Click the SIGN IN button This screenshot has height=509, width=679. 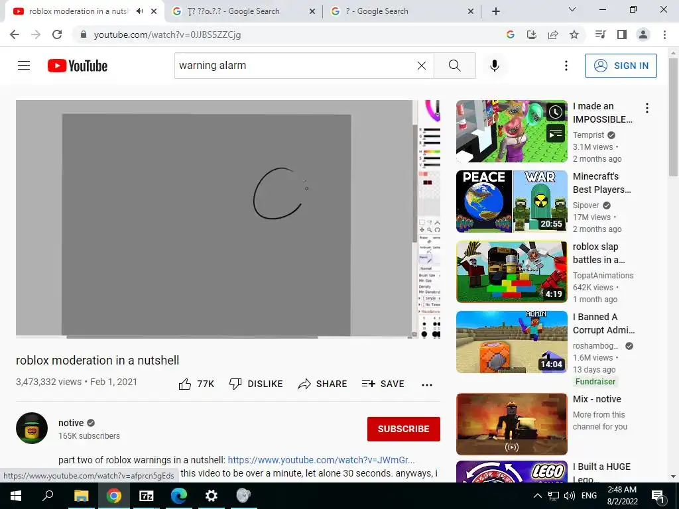(x=621, y=66)
